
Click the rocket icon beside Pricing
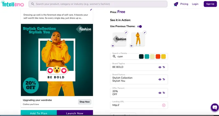pos(176,4)
